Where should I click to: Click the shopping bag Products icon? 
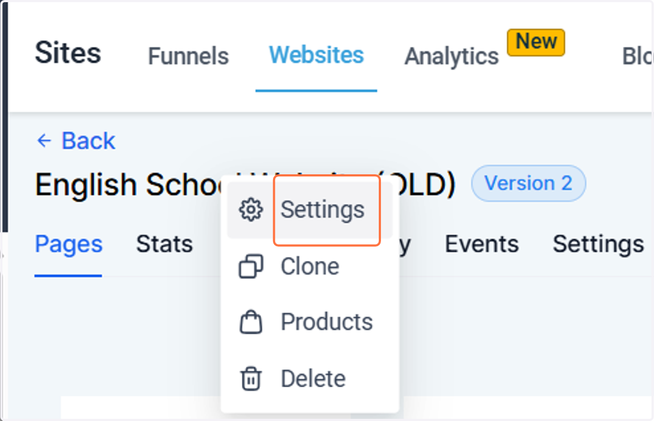(x=251, y=322)
